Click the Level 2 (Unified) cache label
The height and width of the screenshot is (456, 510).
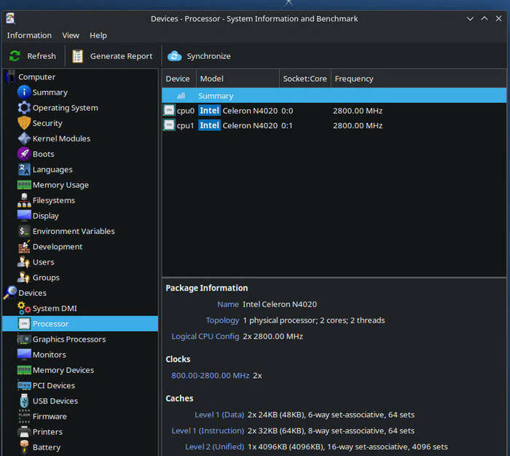coord(215,447)
